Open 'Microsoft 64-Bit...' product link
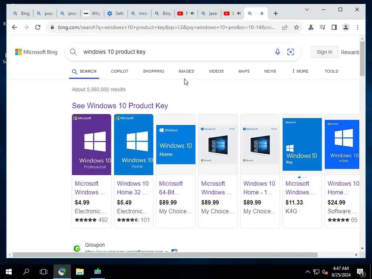Image resolution: width=372 pixels, height=279 pixels. pyautogui.click(x=171, y=188)
